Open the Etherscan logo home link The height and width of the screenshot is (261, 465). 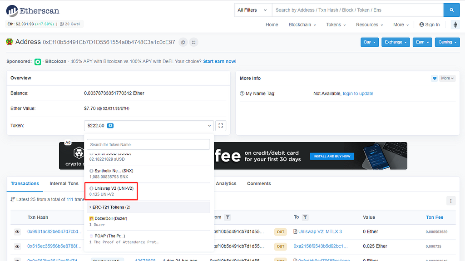[x=33, y=11]
